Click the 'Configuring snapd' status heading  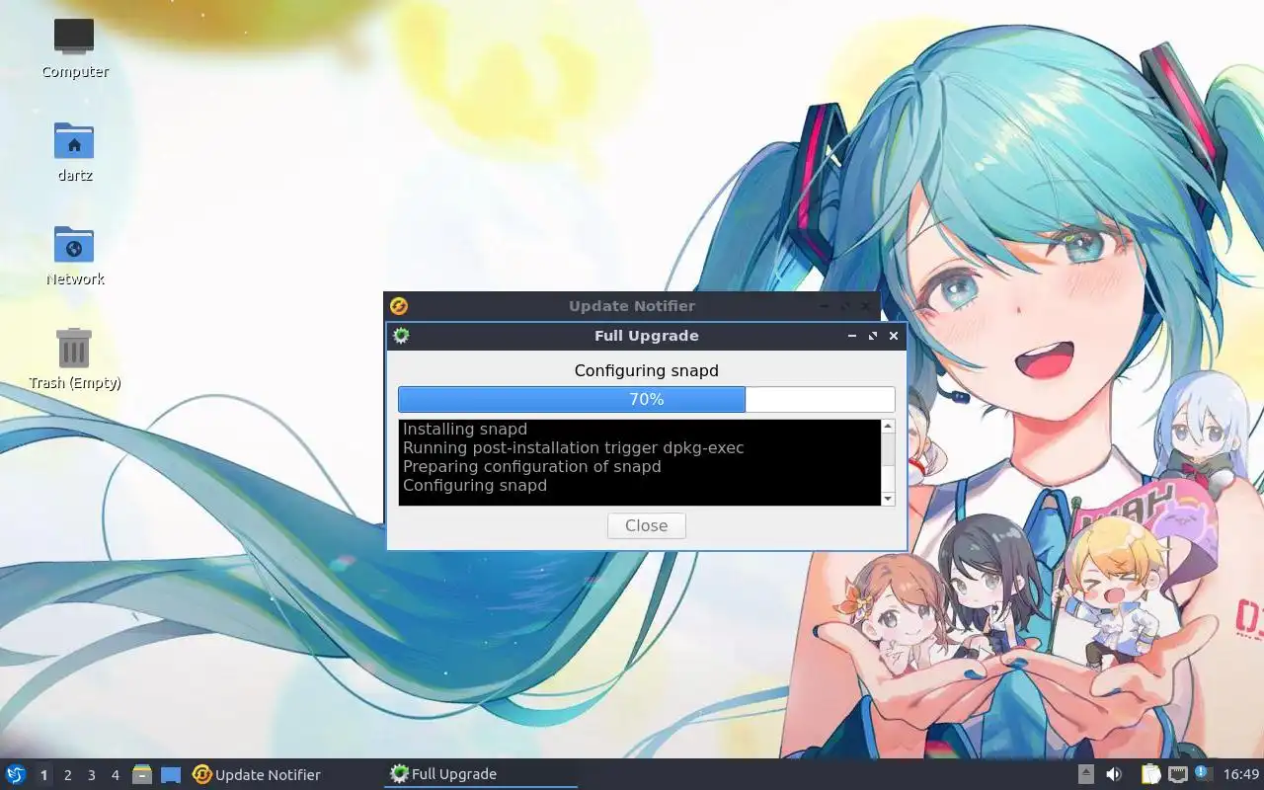point(647,370)
